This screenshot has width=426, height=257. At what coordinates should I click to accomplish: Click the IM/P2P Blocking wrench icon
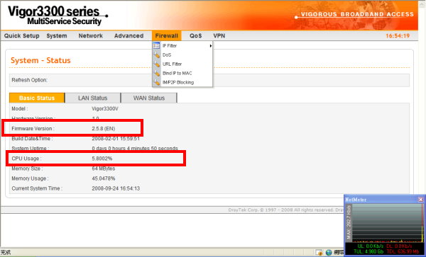pyautogui.click(x=157, y=82)
